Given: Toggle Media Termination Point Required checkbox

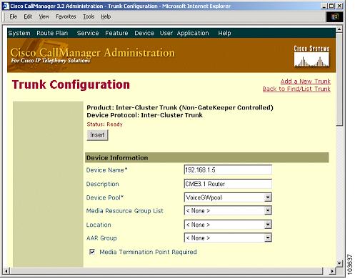Looking at the screenshot, I should [x=92, y=252].
